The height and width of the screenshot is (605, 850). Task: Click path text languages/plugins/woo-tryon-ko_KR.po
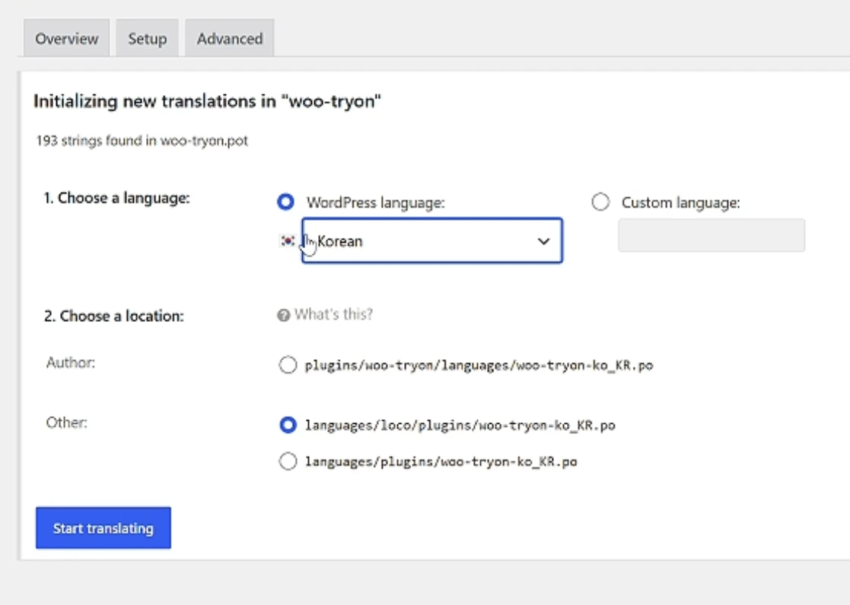pos(441,462)
